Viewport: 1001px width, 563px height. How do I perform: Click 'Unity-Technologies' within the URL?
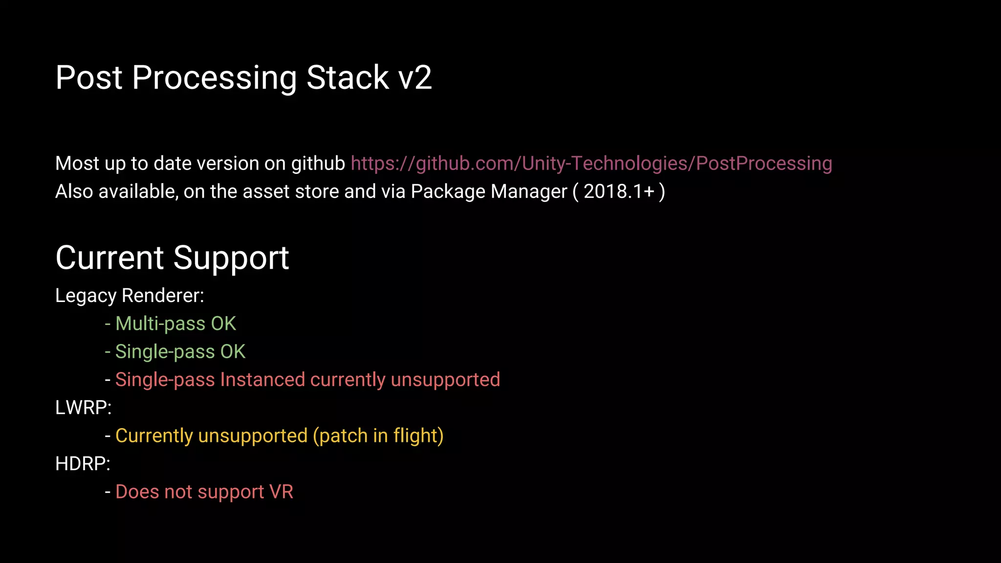[x=605, y=164]
